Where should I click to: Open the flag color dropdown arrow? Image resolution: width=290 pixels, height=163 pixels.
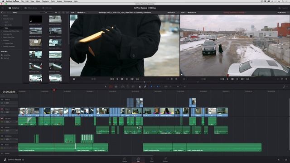click(154, 86)
